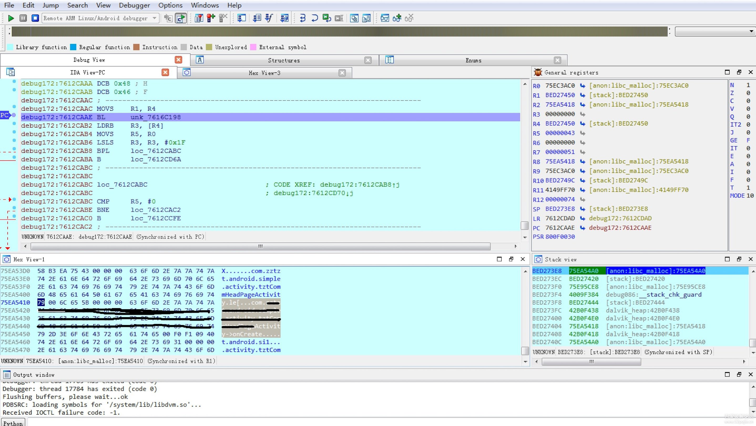Click the Python button in output window
The image size is (756, 426).
[x=13, y=423]
